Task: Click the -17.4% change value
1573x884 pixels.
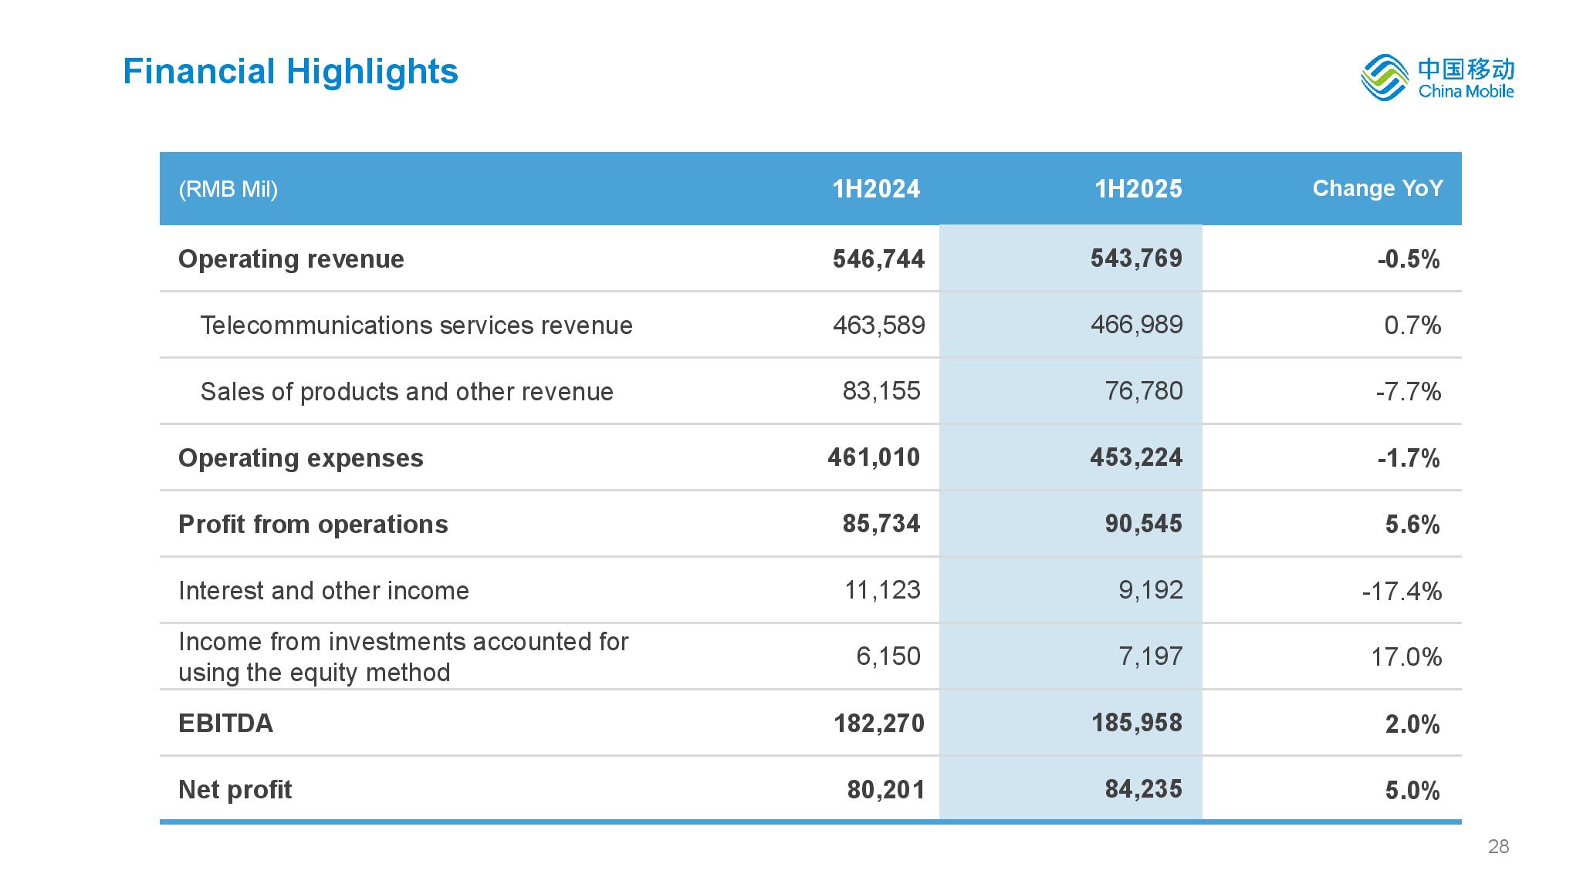Action: click(x=1401, y=592)
